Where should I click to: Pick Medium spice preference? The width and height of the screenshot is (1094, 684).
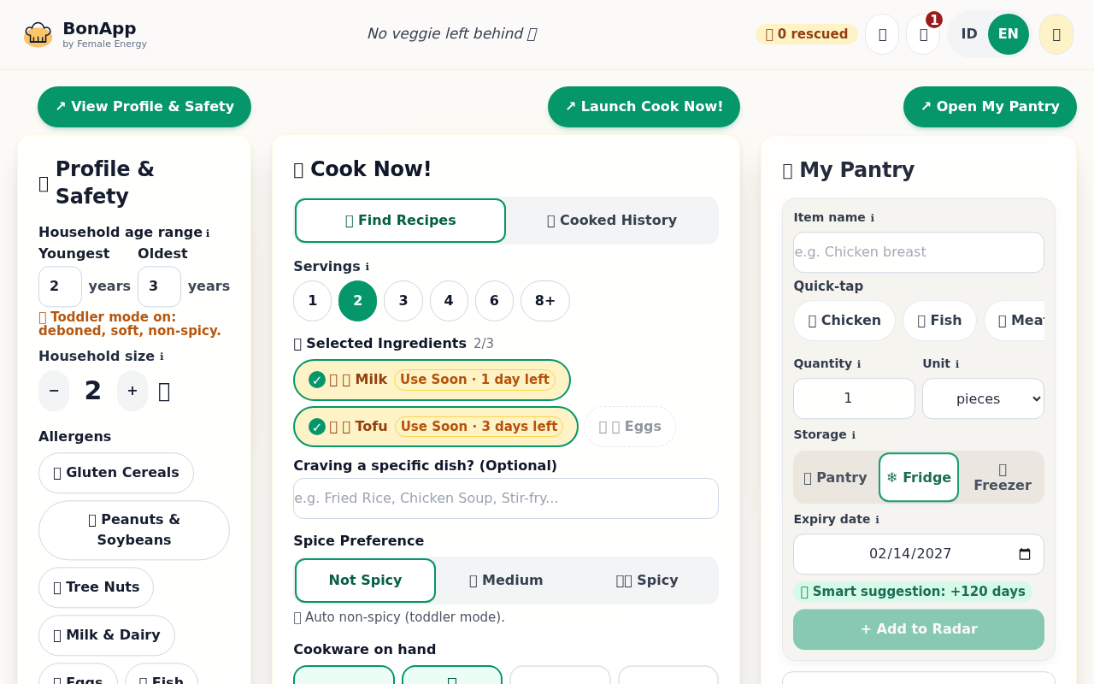506,581
